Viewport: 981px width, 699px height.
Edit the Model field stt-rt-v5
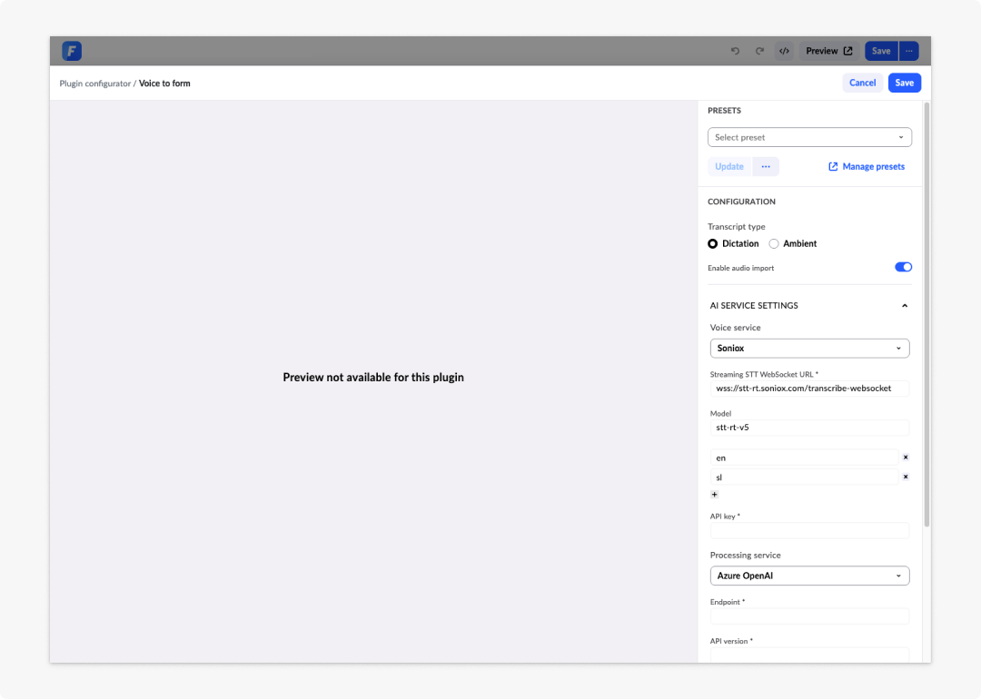pyautogui.click(x=809, y=428)
